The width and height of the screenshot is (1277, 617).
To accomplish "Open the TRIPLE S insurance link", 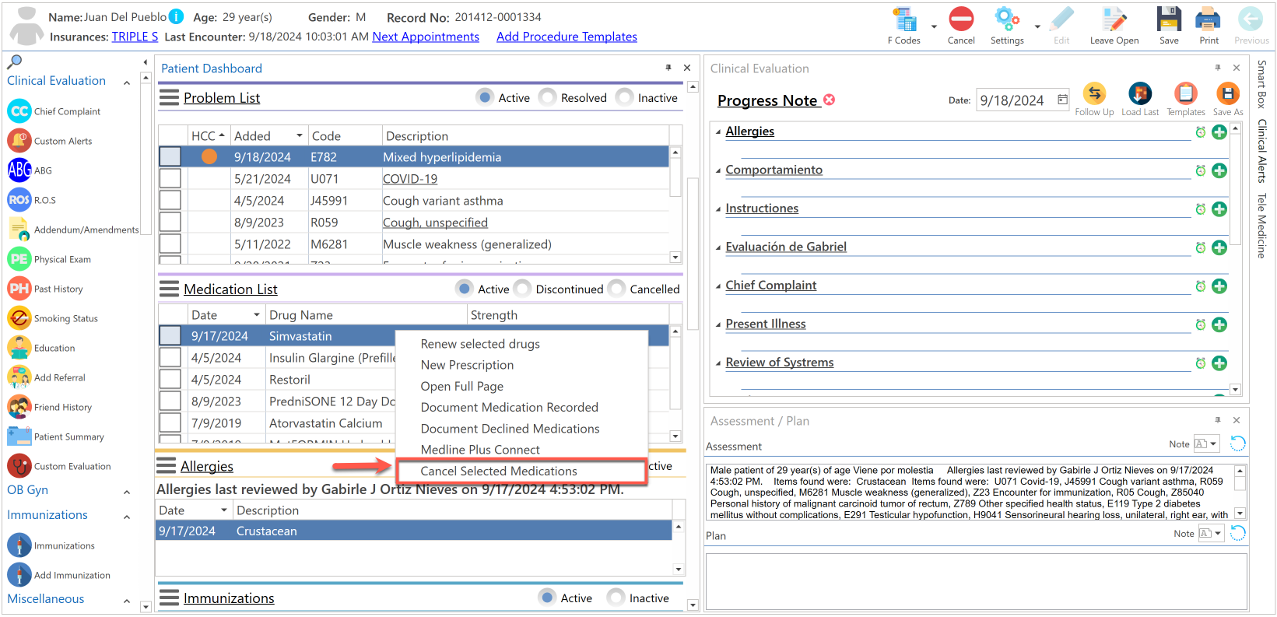I will click(x=135, y=37).
